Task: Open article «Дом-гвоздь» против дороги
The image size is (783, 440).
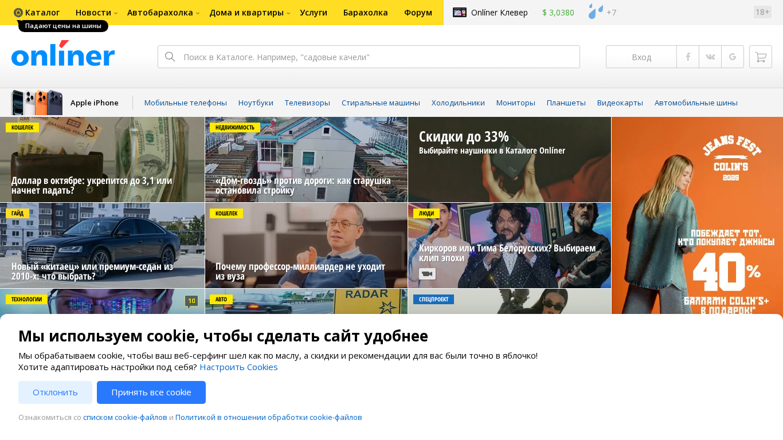Action: tap(306, 159)
